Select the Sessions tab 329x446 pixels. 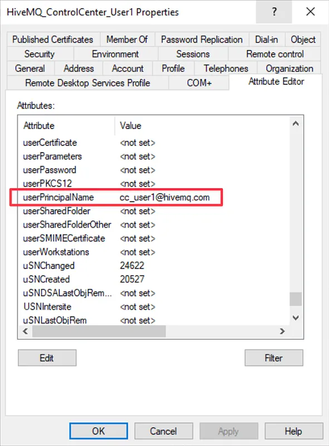(x=193, y=54)
